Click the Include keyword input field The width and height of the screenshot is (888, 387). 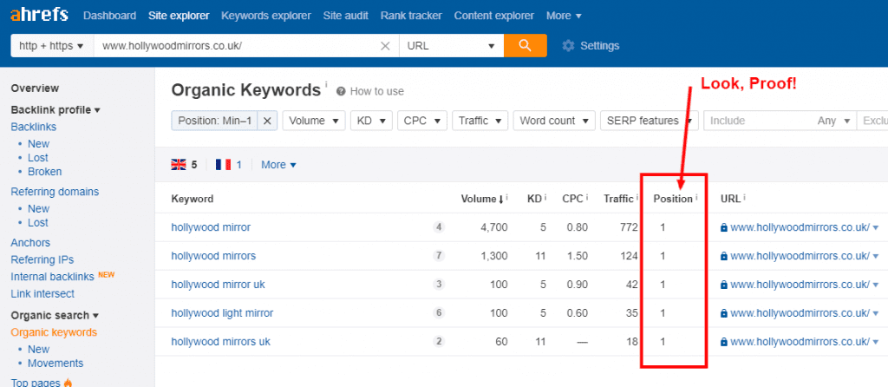(754, 121)
